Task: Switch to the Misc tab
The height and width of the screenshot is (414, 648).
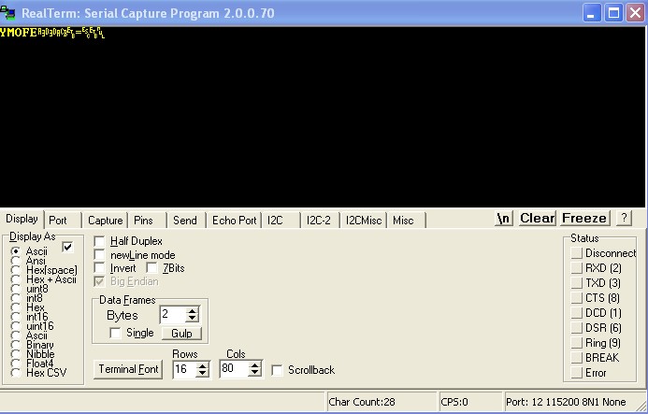Action: [x=406, y=221]
